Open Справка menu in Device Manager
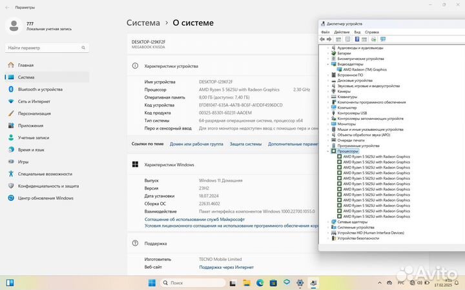The image size is (465, 290). (372, 32)
